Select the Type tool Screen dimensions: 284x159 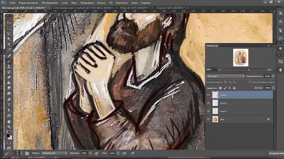[9, 105]
